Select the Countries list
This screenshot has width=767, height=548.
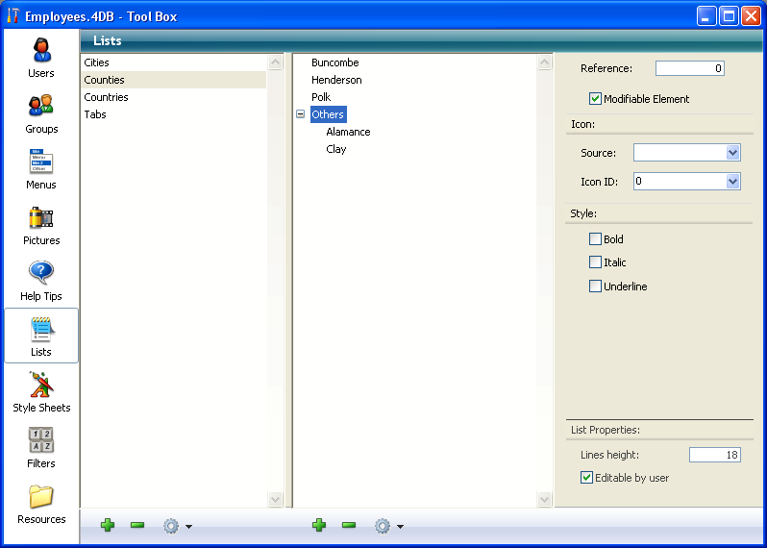pyautogui.click(x=106, y=97)
